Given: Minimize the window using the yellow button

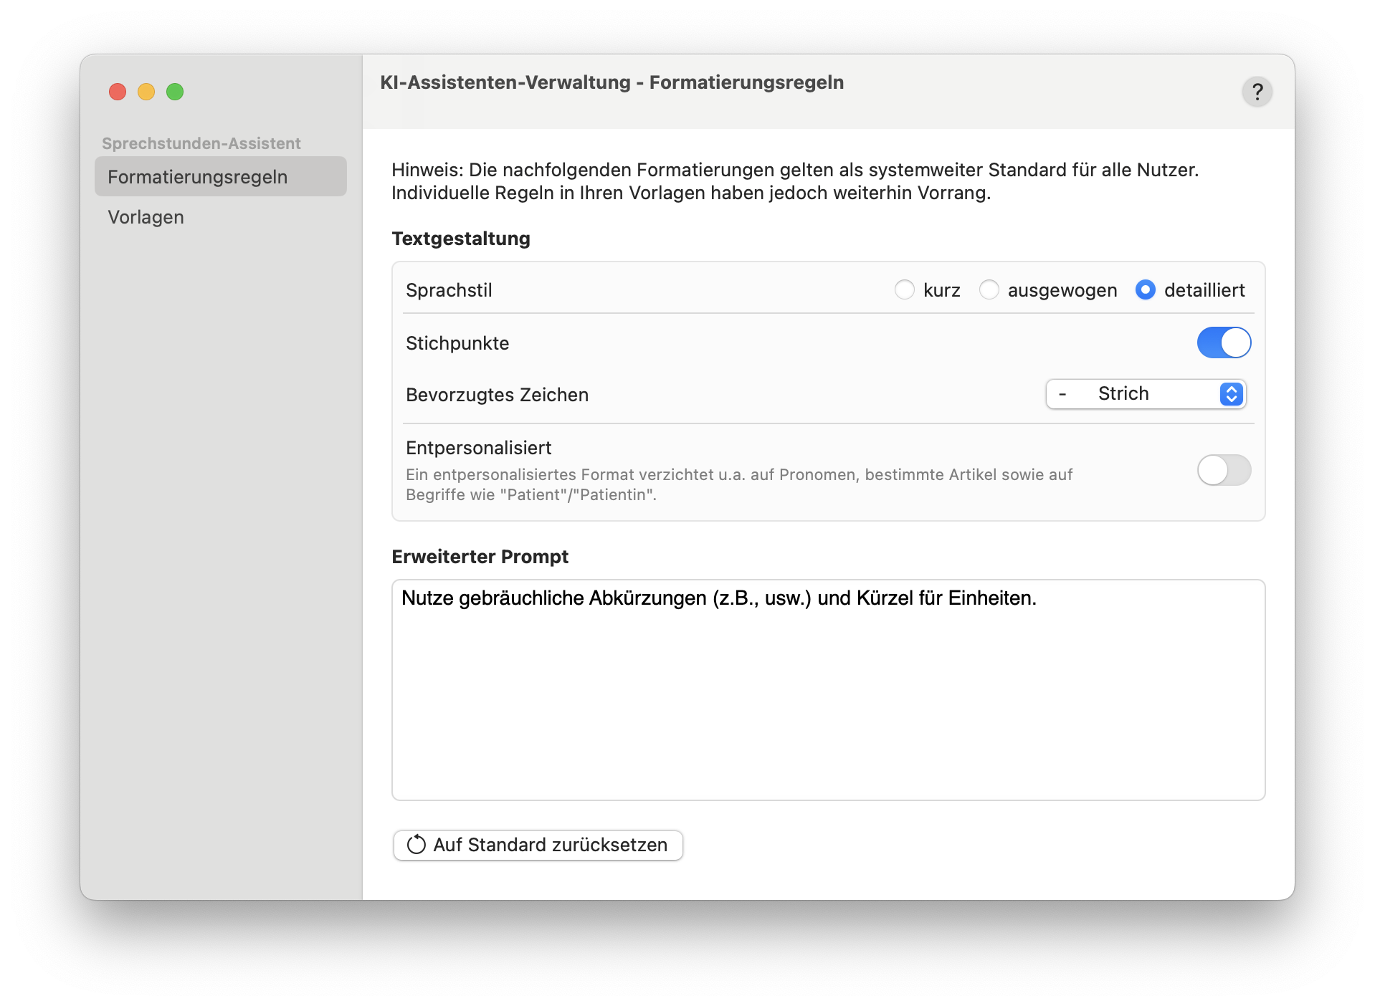Looking at the screenshot, I should [x=146, y=92].
